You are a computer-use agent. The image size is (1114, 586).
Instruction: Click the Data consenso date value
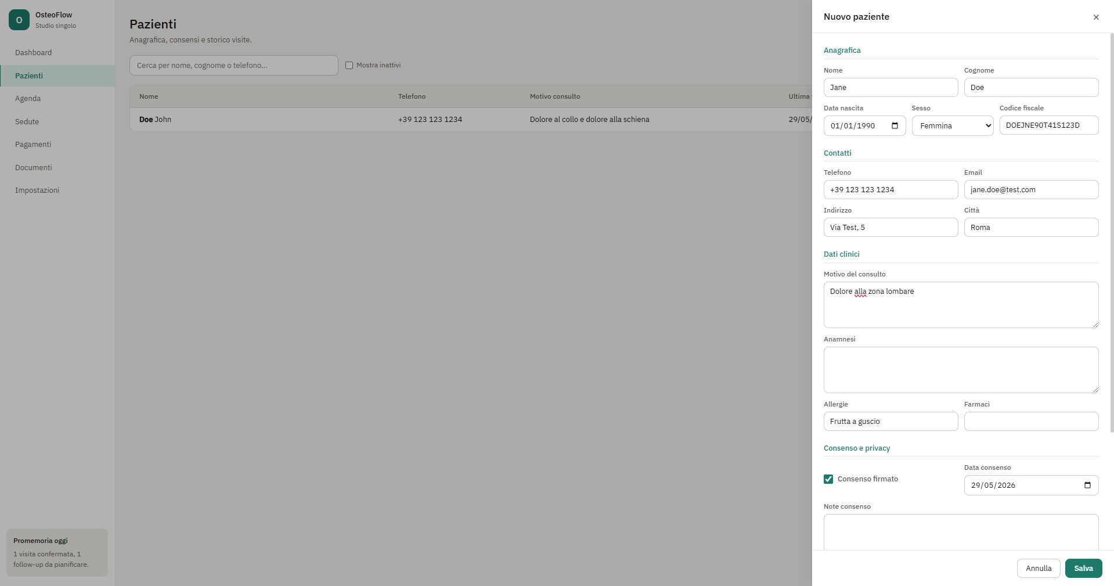click(x=993, y=486)
